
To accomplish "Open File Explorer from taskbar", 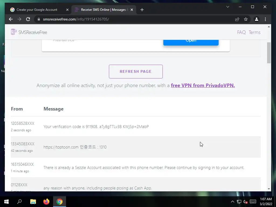I will tap(33, 202).
